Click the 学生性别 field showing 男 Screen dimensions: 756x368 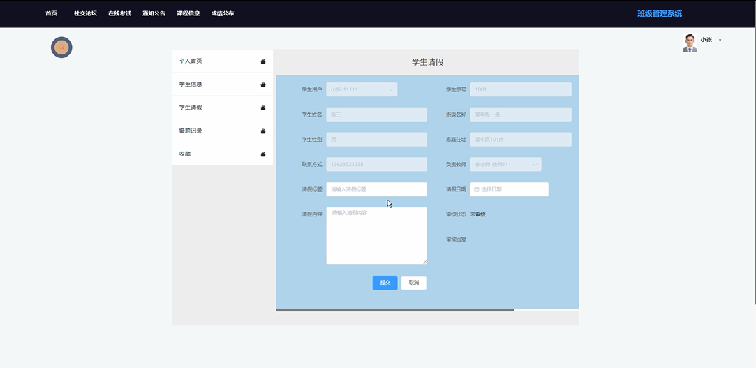[376, 140]
